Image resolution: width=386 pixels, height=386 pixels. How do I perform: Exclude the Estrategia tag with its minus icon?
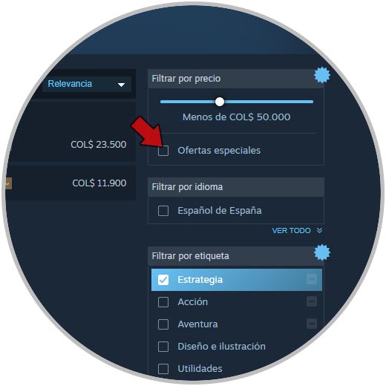[312, 279]
